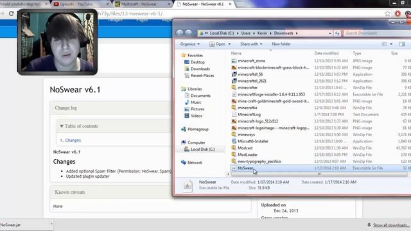Screen dimensions: 411x231
Task: Click the Search Downloads field
Action: pos(378,33)
